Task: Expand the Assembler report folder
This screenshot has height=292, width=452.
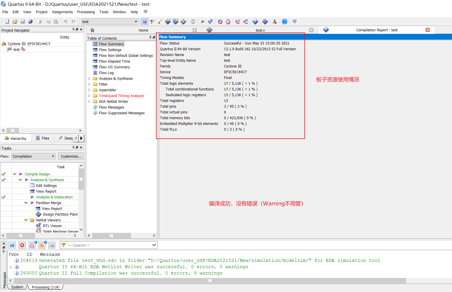Action: click(89, 90)
